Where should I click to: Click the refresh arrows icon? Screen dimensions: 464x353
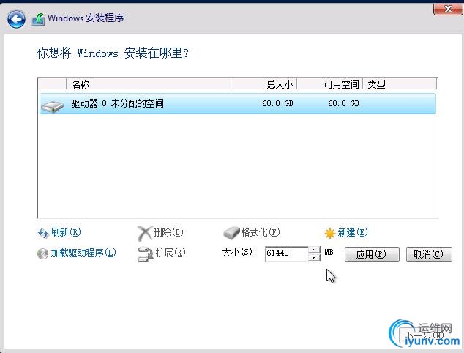[x=43, y=234]
